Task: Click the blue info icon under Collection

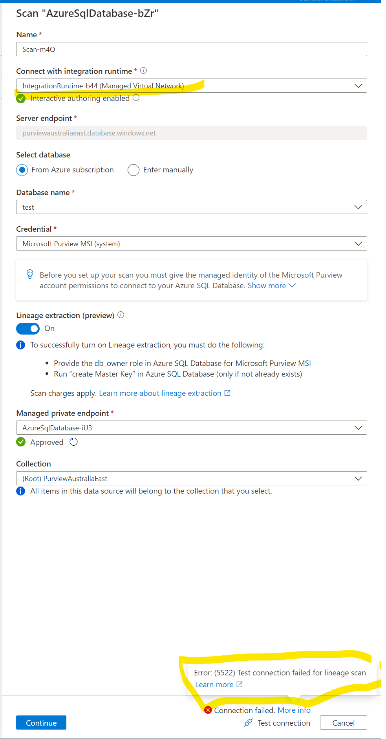Action: point(20,491)
